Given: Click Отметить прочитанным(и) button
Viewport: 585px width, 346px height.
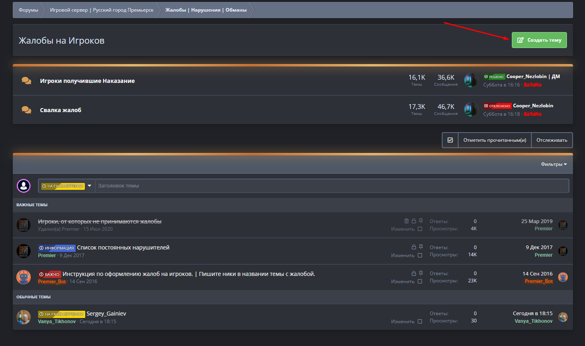Looking at the screenshot, I should (495, 140).
